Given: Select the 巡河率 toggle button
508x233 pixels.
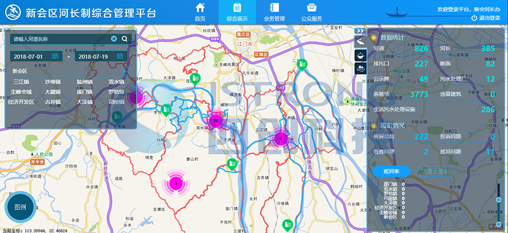Looking at the screenshot, I should (391, 172).
